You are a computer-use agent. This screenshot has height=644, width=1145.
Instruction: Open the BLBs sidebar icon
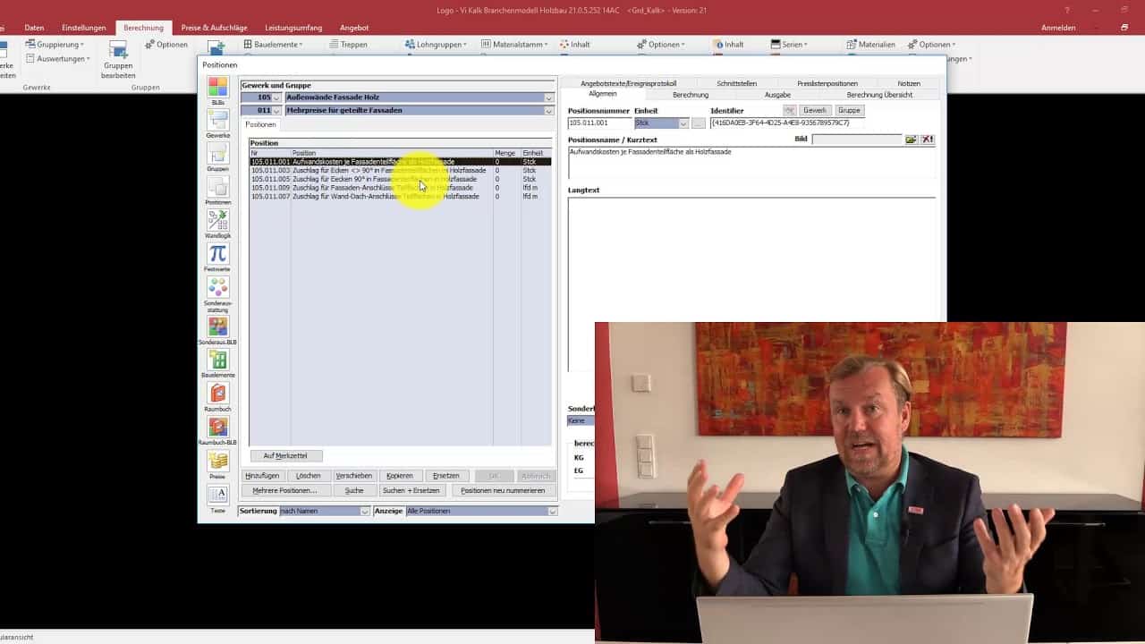[x=217, y=87]
